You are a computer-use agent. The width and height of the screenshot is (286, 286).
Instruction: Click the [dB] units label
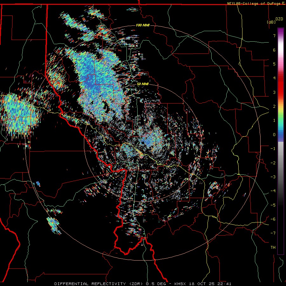point(271,22)
